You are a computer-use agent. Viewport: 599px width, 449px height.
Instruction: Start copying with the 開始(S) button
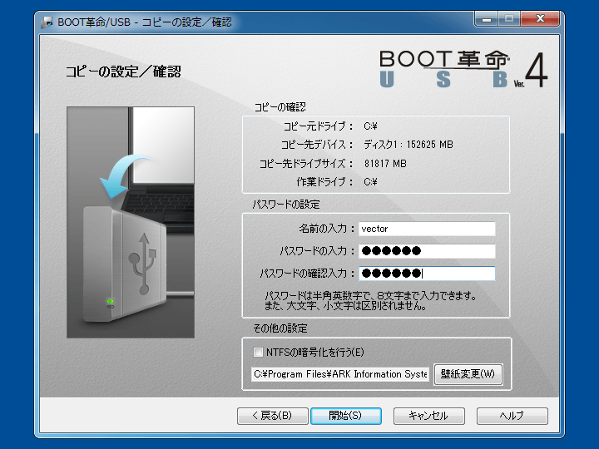click(346, 416)
